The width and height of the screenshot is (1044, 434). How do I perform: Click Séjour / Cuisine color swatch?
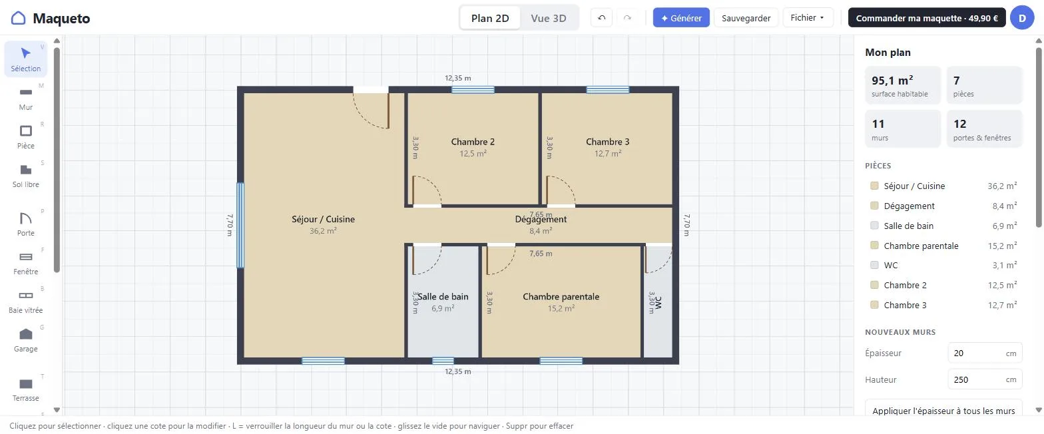(874, 186)
